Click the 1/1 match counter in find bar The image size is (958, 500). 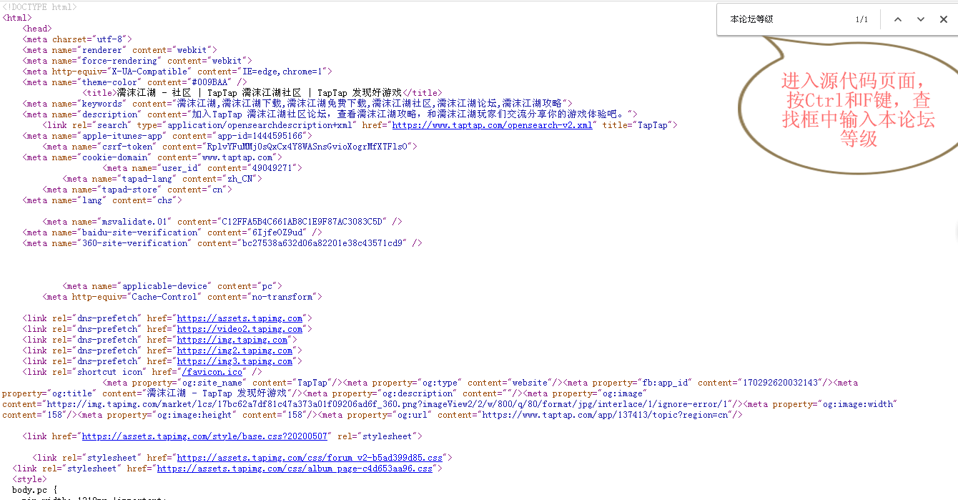(861, 19)
